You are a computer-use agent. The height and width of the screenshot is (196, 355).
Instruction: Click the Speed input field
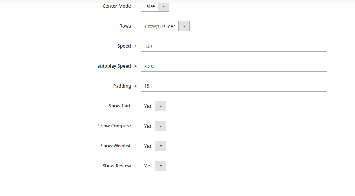point(233,46)
